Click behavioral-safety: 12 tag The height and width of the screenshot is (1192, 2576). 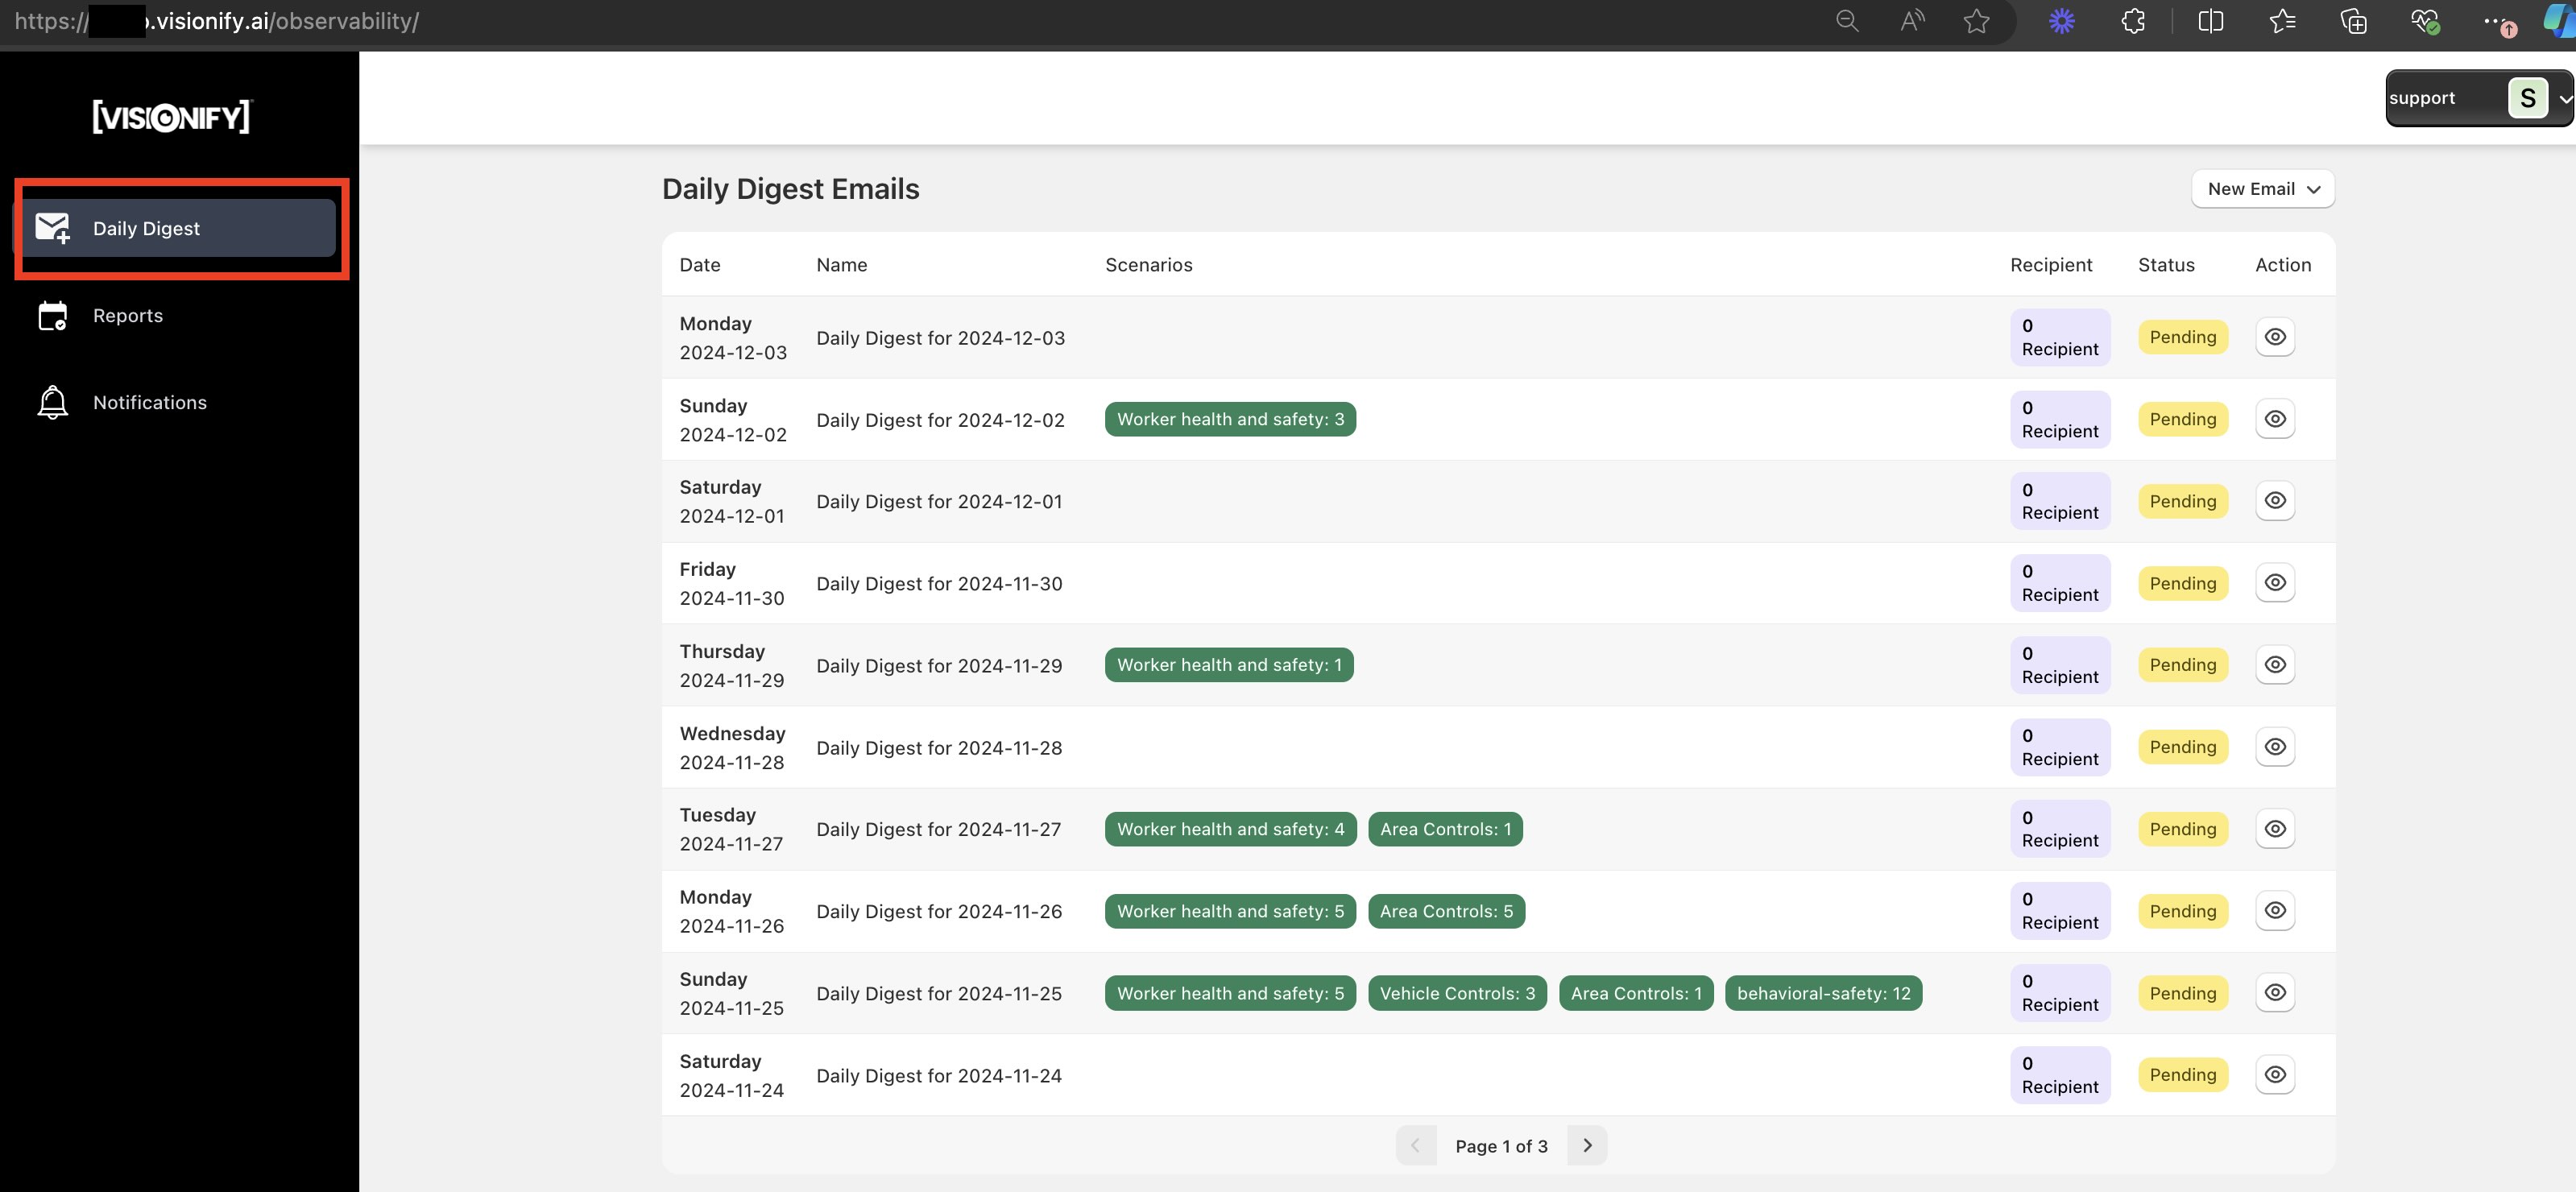click(x=1823, y=993)
